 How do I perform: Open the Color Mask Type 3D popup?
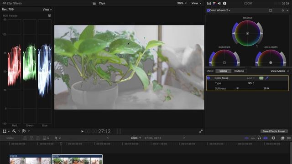251,83
